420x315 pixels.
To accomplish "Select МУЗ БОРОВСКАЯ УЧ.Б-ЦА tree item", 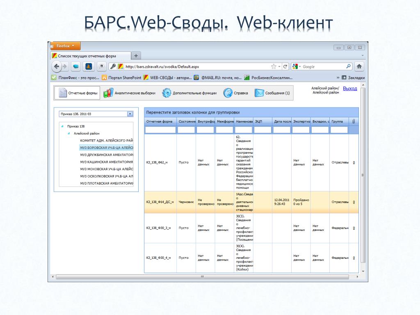I will 106,148.
